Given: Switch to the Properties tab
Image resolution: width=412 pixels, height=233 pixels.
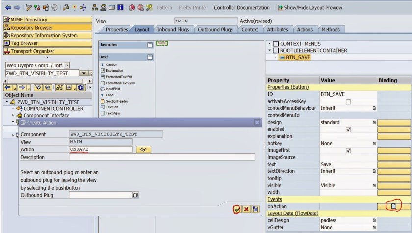Looking at the screenshot, I should tap(117, 30).
